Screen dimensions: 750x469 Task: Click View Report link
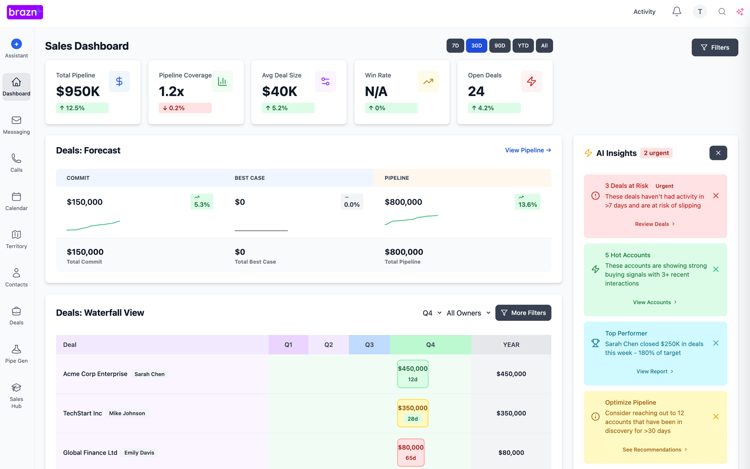tap(655, 371)
